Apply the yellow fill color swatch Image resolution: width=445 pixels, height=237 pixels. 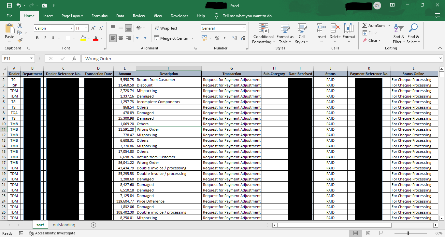(83, 38)
